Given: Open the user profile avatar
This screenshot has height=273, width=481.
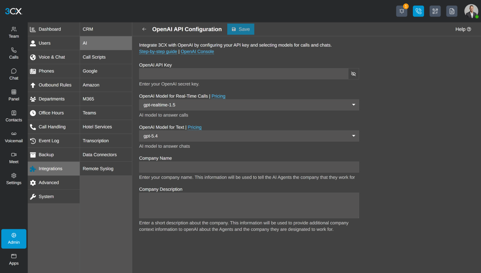Looking at the screenshot, I should click(x=471, y=11).
